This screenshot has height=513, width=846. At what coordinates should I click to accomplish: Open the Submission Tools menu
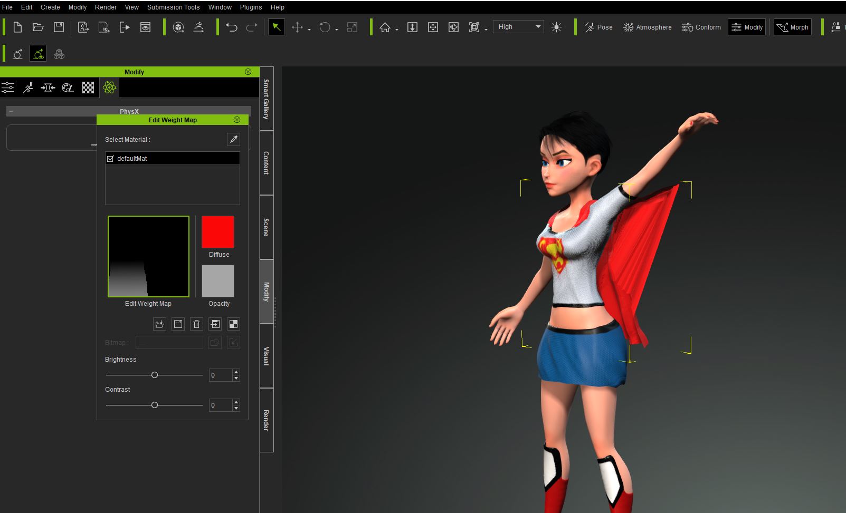tap(173, 7)
